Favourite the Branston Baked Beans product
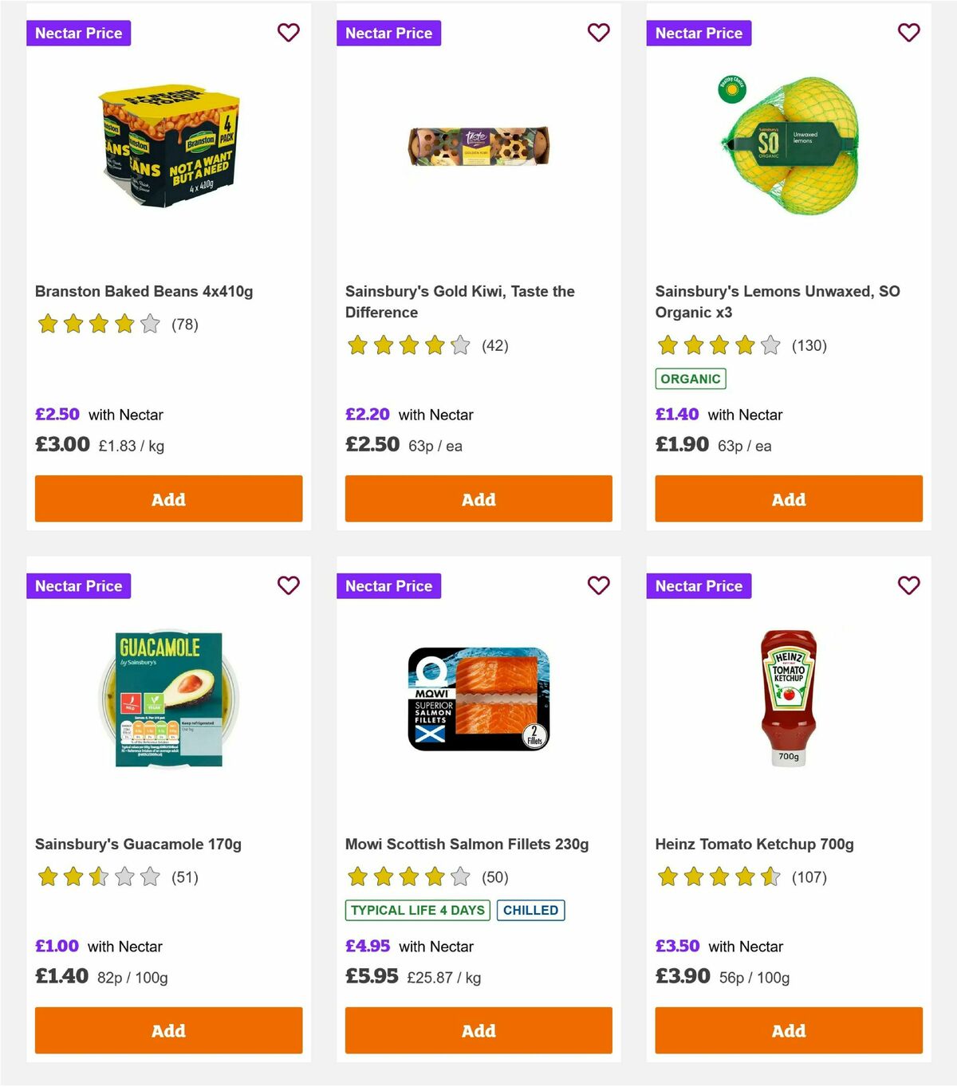Viewport: 957px width, 1087px height. click(x=288, y=33)
